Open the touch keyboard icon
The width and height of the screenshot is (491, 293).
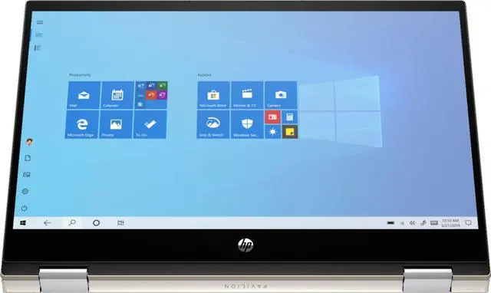pyautogui.click(x=434, y=223)
